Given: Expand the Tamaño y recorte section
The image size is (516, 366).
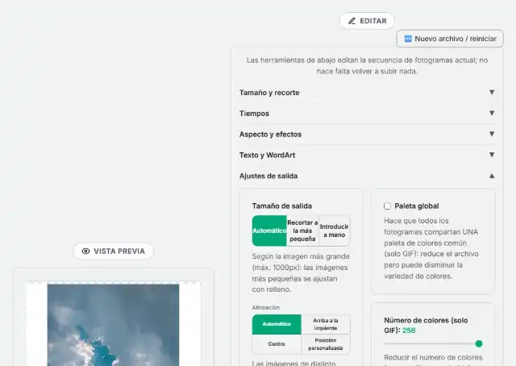Looking at the screenshot, I should 367,93.
